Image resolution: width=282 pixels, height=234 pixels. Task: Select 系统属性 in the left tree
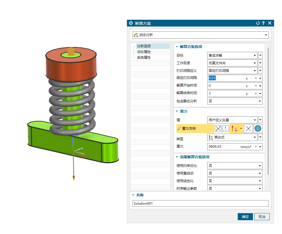[144, 58]
